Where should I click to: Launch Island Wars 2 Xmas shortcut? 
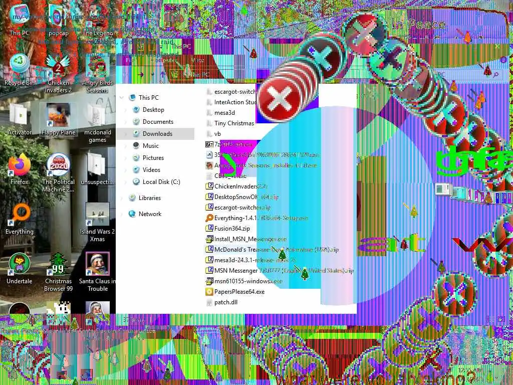pos(97,223)
